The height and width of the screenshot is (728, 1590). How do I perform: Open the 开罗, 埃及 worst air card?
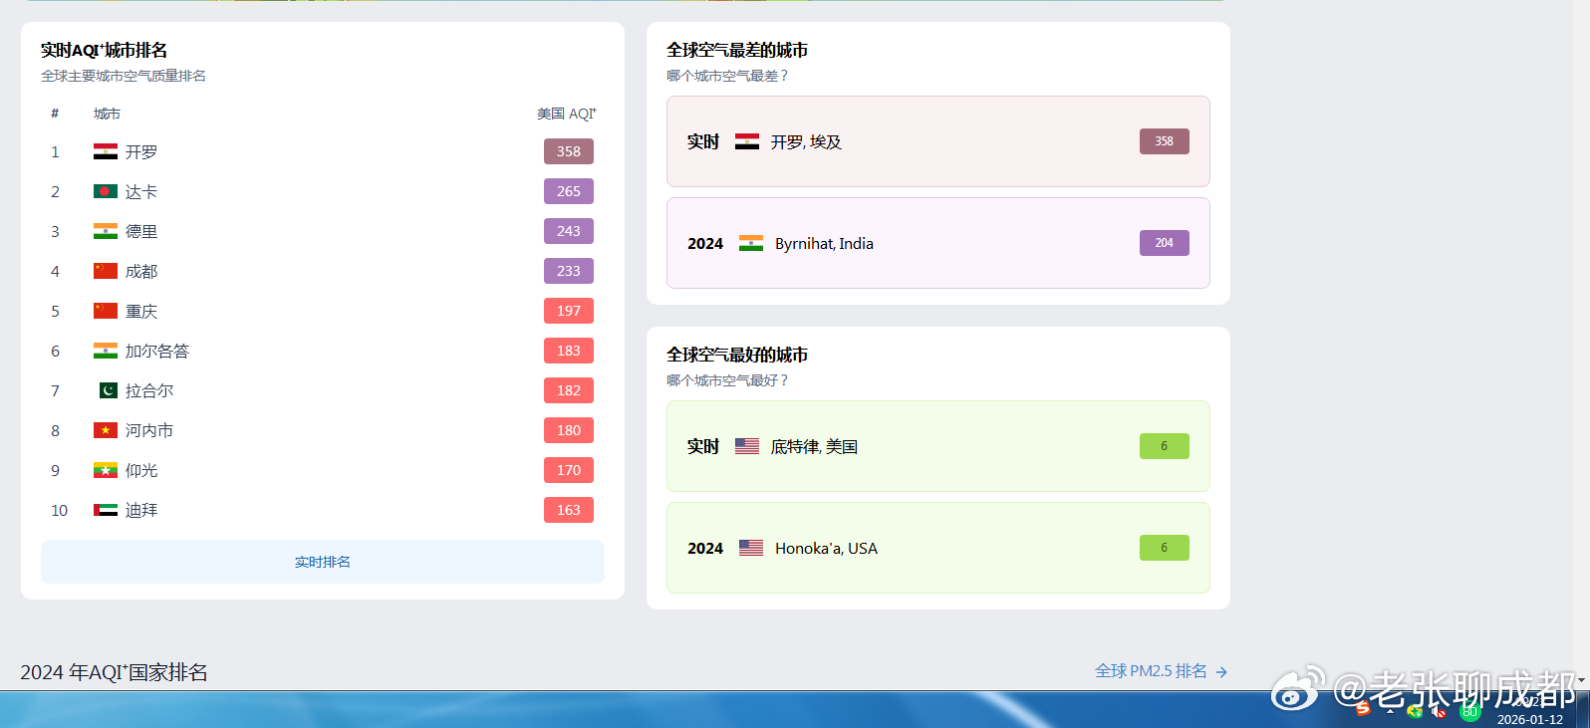coord(938,141)
